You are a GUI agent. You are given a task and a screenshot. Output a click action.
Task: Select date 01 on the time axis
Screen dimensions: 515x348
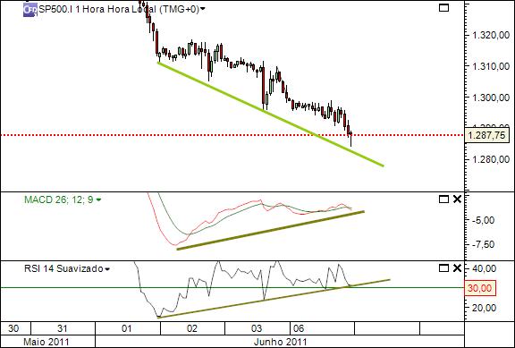[126, 328]
